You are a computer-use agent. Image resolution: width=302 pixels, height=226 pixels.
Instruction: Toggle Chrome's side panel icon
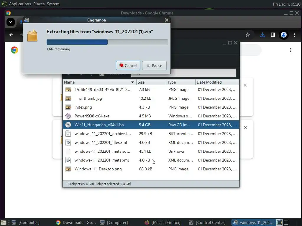pyautogui.click(x=273, y=35)
